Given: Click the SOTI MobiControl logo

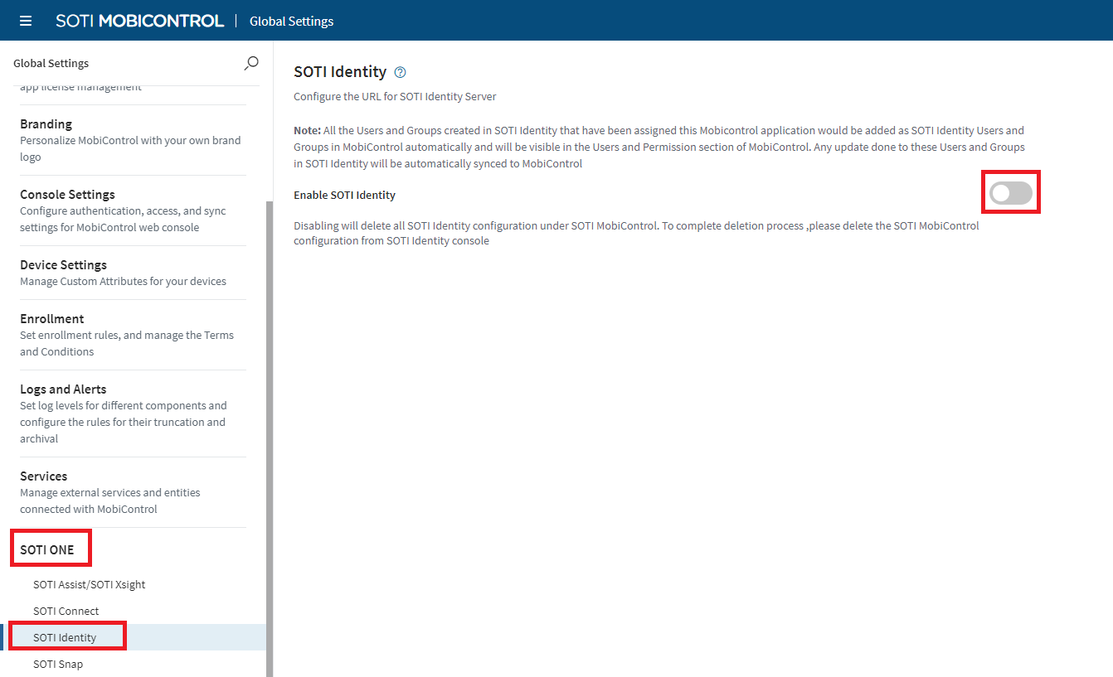Looking at the screenshot, I should click(139, 21).
